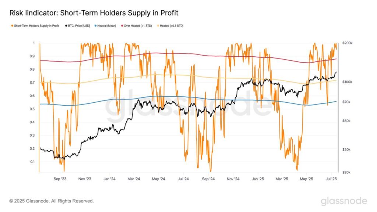Select the Sep '23 x-axis label

click(x=60, y=179)
